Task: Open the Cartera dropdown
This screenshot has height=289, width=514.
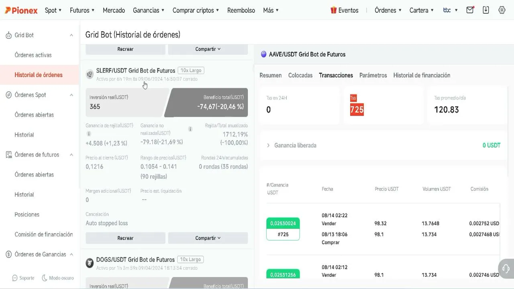Action: click(x=422, y=10)
